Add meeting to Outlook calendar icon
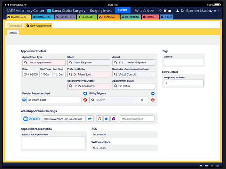The height and width of the screenshot is (169, 226). [x=107, y=119]
